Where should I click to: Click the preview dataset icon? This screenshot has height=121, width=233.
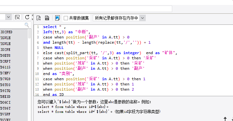[39, 18]
